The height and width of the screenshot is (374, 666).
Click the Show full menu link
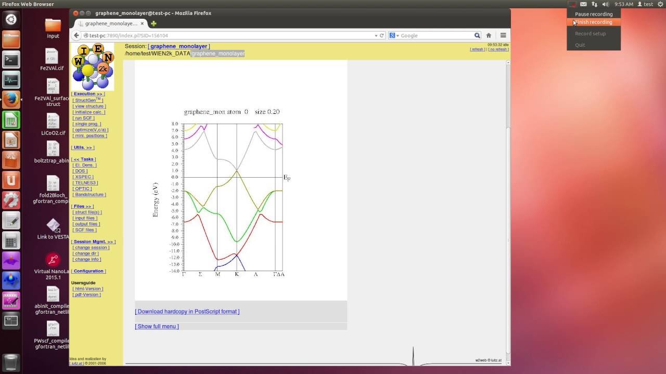click(157, 326)
